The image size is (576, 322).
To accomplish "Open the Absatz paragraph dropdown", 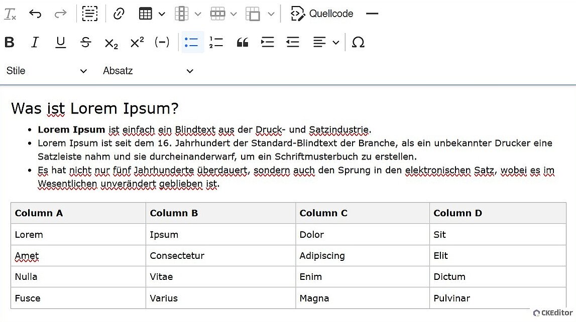I will tap(148, 71).
